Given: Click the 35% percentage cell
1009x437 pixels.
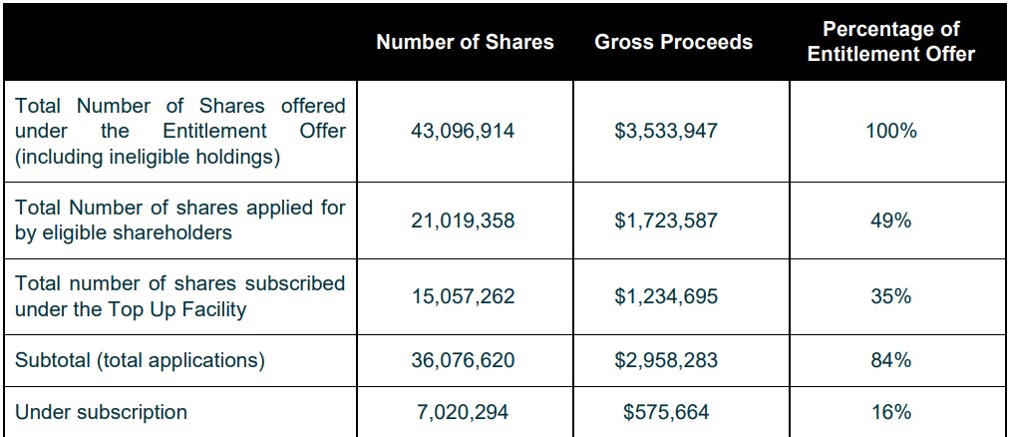Looking at the screenshot, I should click(x=891, y=296).
